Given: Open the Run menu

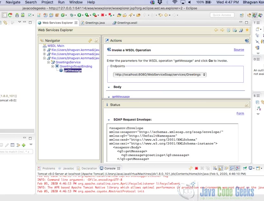Looking at the screenshot, I should (61, 2).
